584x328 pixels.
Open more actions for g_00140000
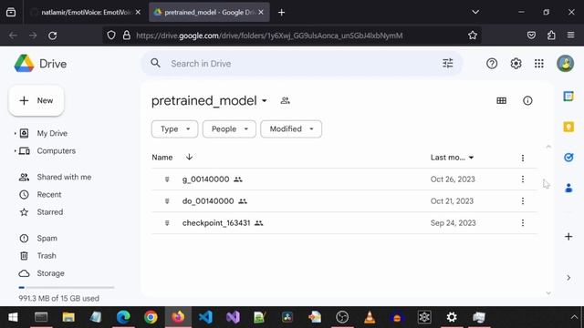[x=523, y=179]
